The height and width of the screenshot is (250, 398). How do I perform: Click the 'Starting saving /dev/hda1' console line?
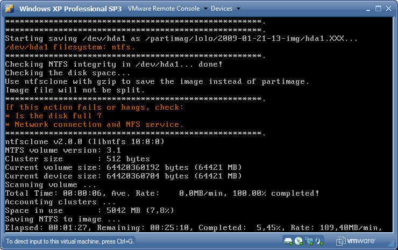[x=181, y=39]
